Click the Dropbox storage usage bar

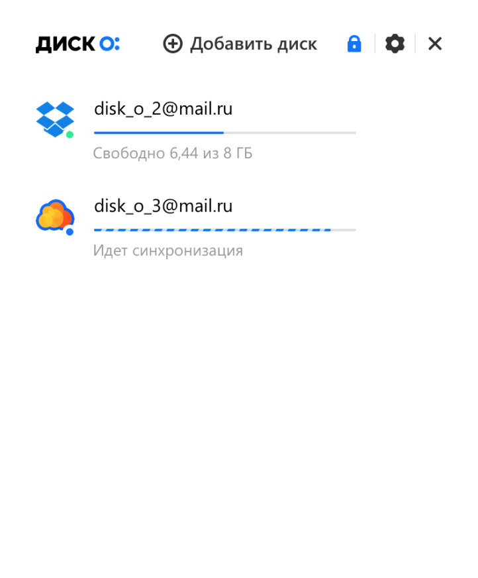(225, 133)
